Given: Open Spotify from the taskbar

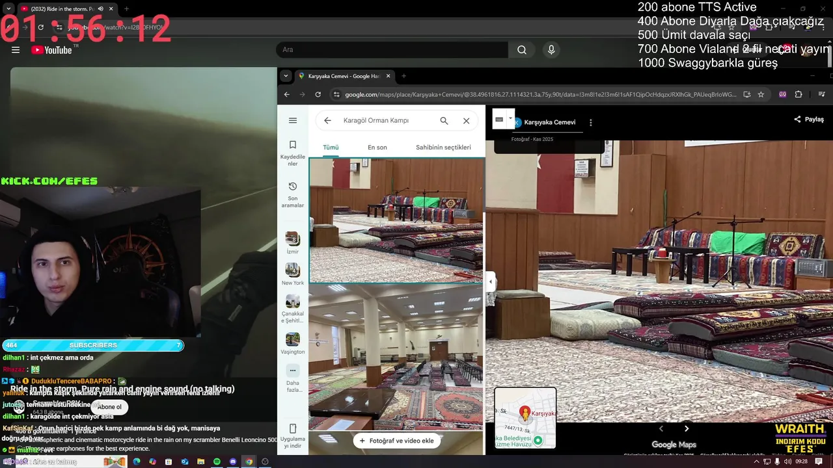Looking at the screenshot, I should 217,461.
